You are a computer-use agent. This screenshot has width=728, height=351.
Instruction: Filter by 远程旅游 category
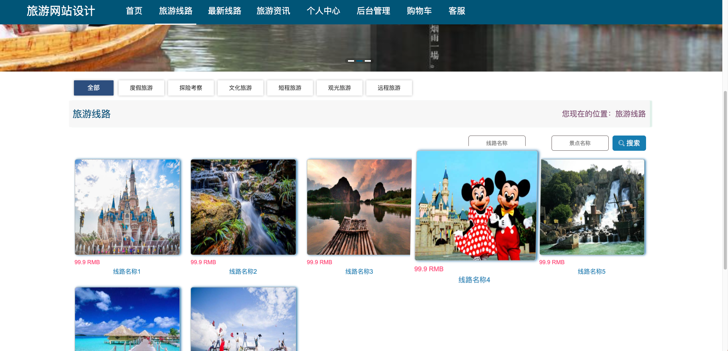pos(389,88)
